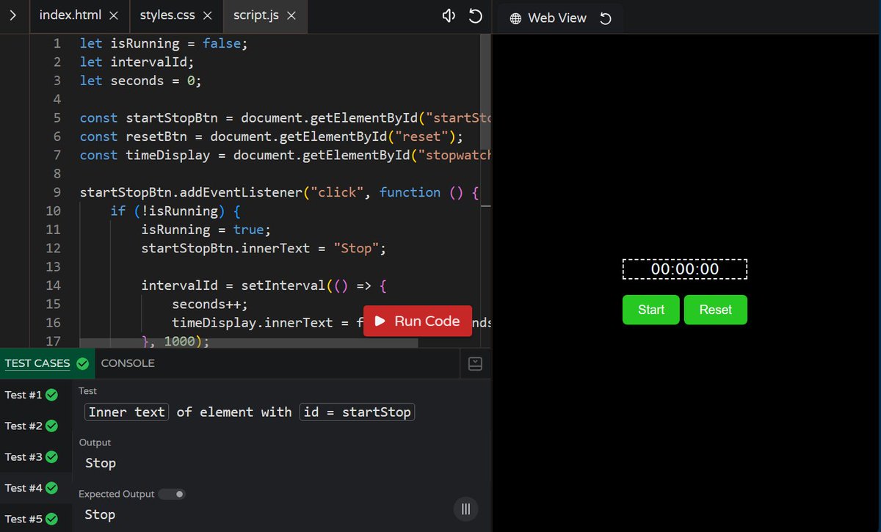Image resolution: width=881 pixels, height=532 pixels.
Task: Click the green checkmark beside TEST CASES
Action: [x=82, y=362]
